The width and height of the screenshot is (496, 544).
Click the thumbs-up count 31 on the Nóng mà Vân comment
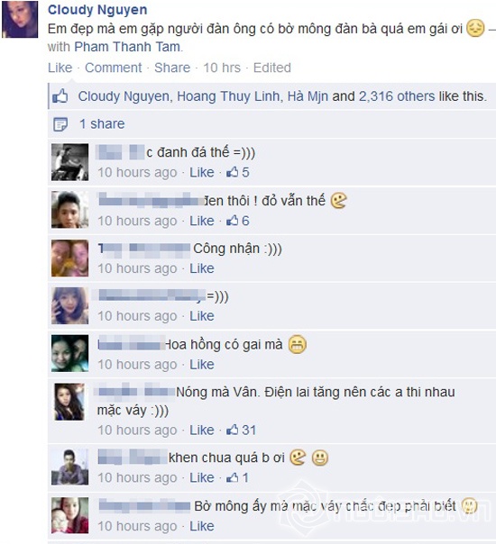tap(241, 431)
